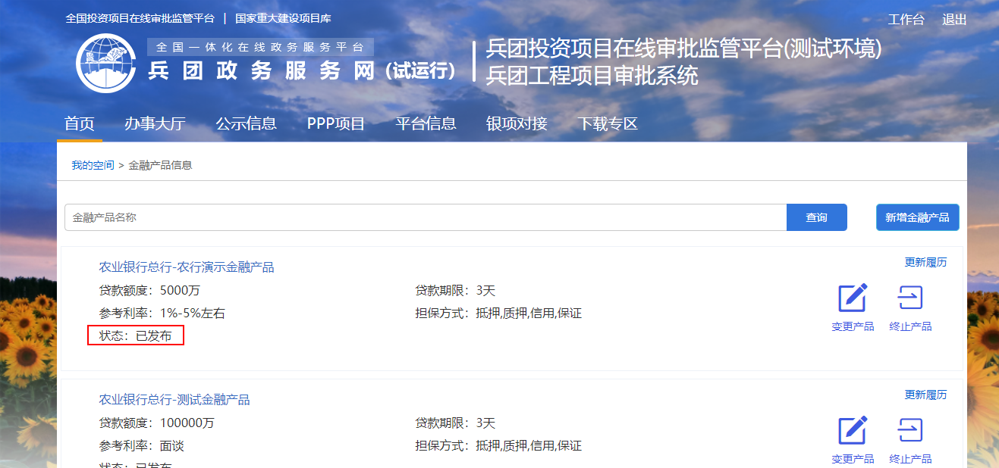999x468 pixels.
Task: Select the PPP项目 navigation item
Action: (x=336, y=124)
